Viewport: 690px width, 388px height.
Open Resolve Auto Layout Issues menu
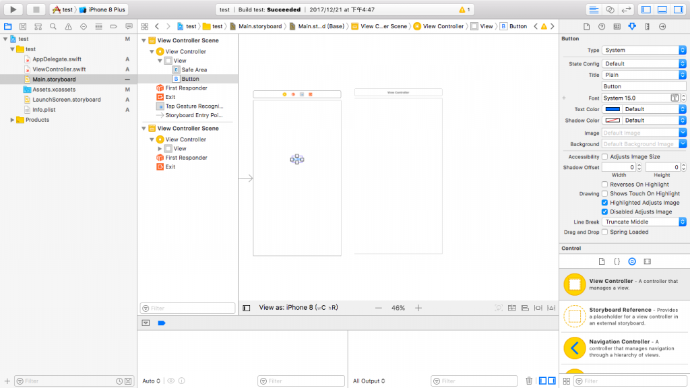(551, 308)
